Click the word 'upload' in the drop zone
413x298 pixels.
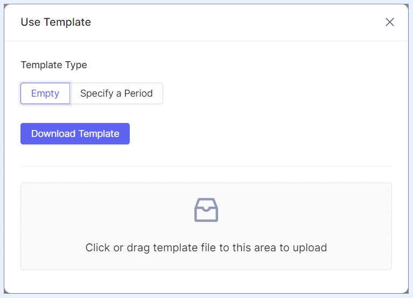click(310, 248)
